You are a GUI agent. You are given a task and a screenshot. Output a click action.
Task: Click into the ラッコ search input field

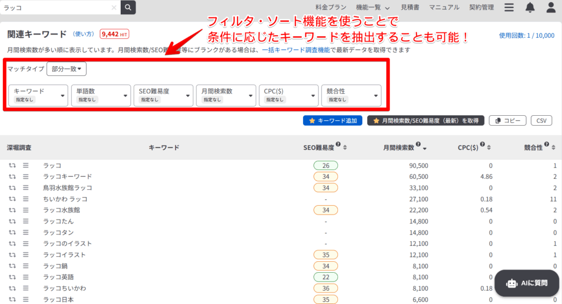coord(55,8)
